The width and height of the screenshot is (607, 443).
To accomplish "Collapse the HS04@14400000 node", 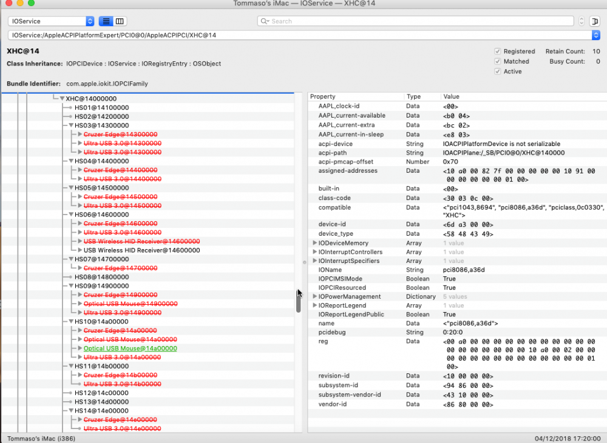I will (71, 161).
